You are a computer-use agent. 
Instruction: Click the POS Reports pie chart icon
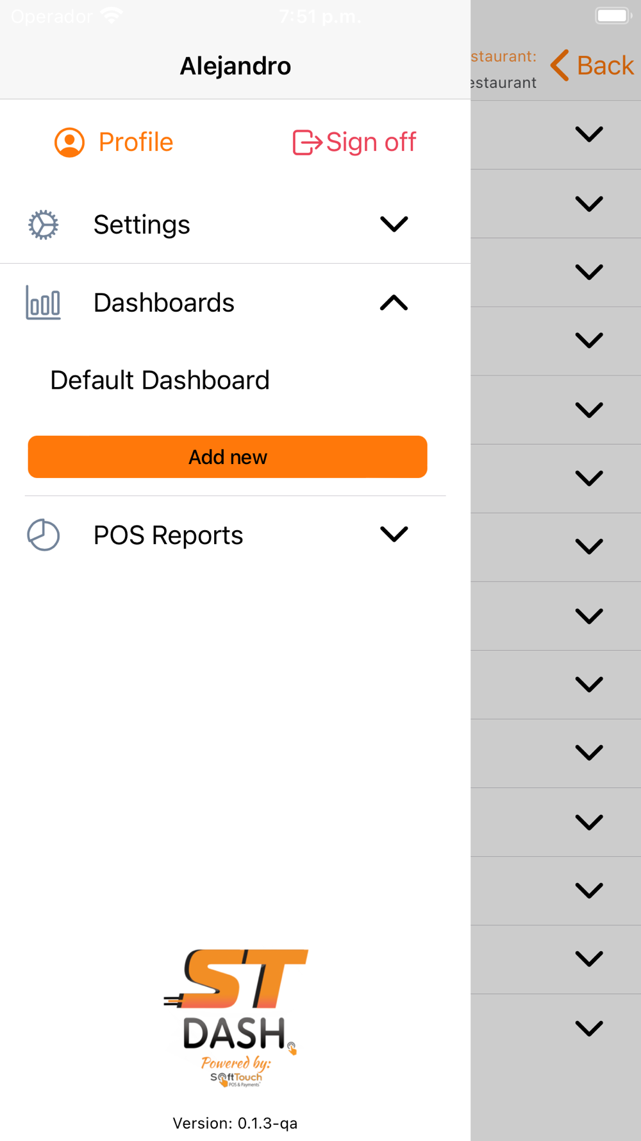pyautogui.click(x=44, y=535)
